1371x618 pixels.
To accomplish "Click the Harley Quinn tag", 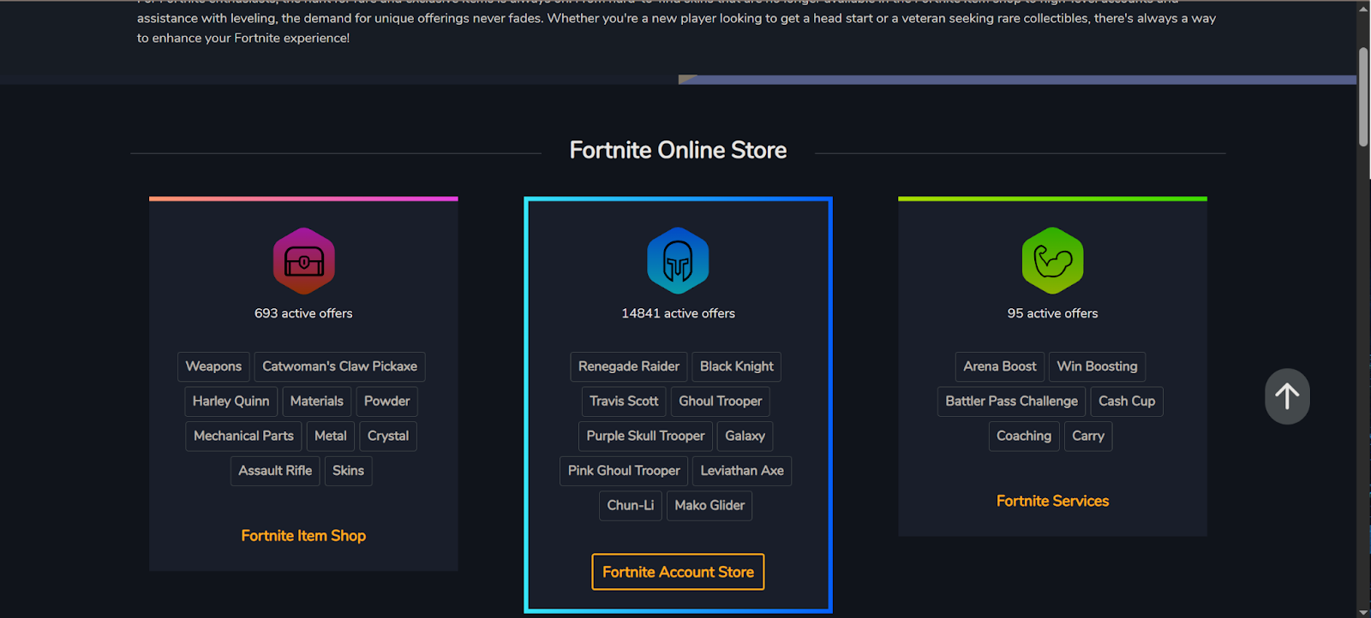I will pos(230,401).
